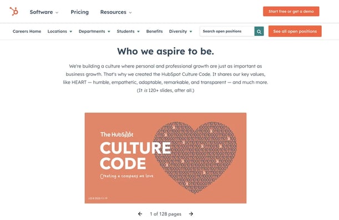339x220 pixels.
Task: Click the Search open positions field
Action: point(227,31)
